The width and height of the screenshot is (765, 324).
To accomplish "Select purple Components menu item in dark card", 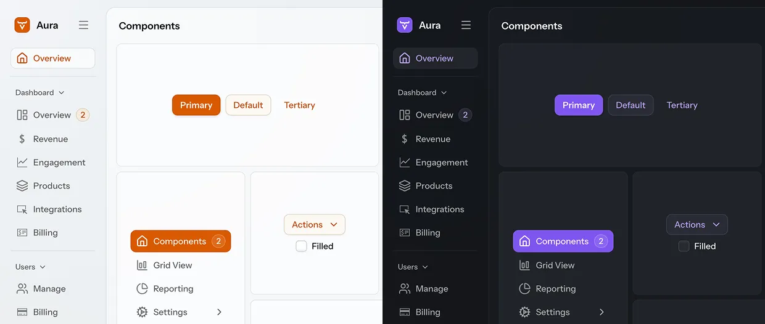I will click(563, 241).
